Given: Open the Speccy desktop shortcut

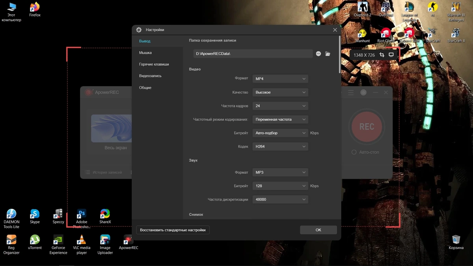Looking at the screenshot, I should (58, 217).
